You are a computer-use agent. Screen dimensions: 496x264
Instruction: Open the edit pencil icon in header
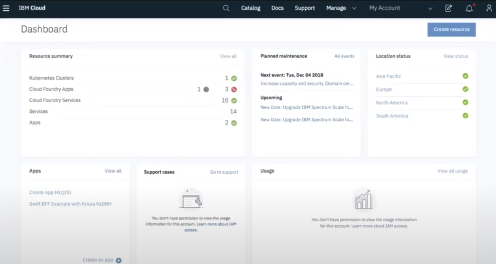coord(449,8)
